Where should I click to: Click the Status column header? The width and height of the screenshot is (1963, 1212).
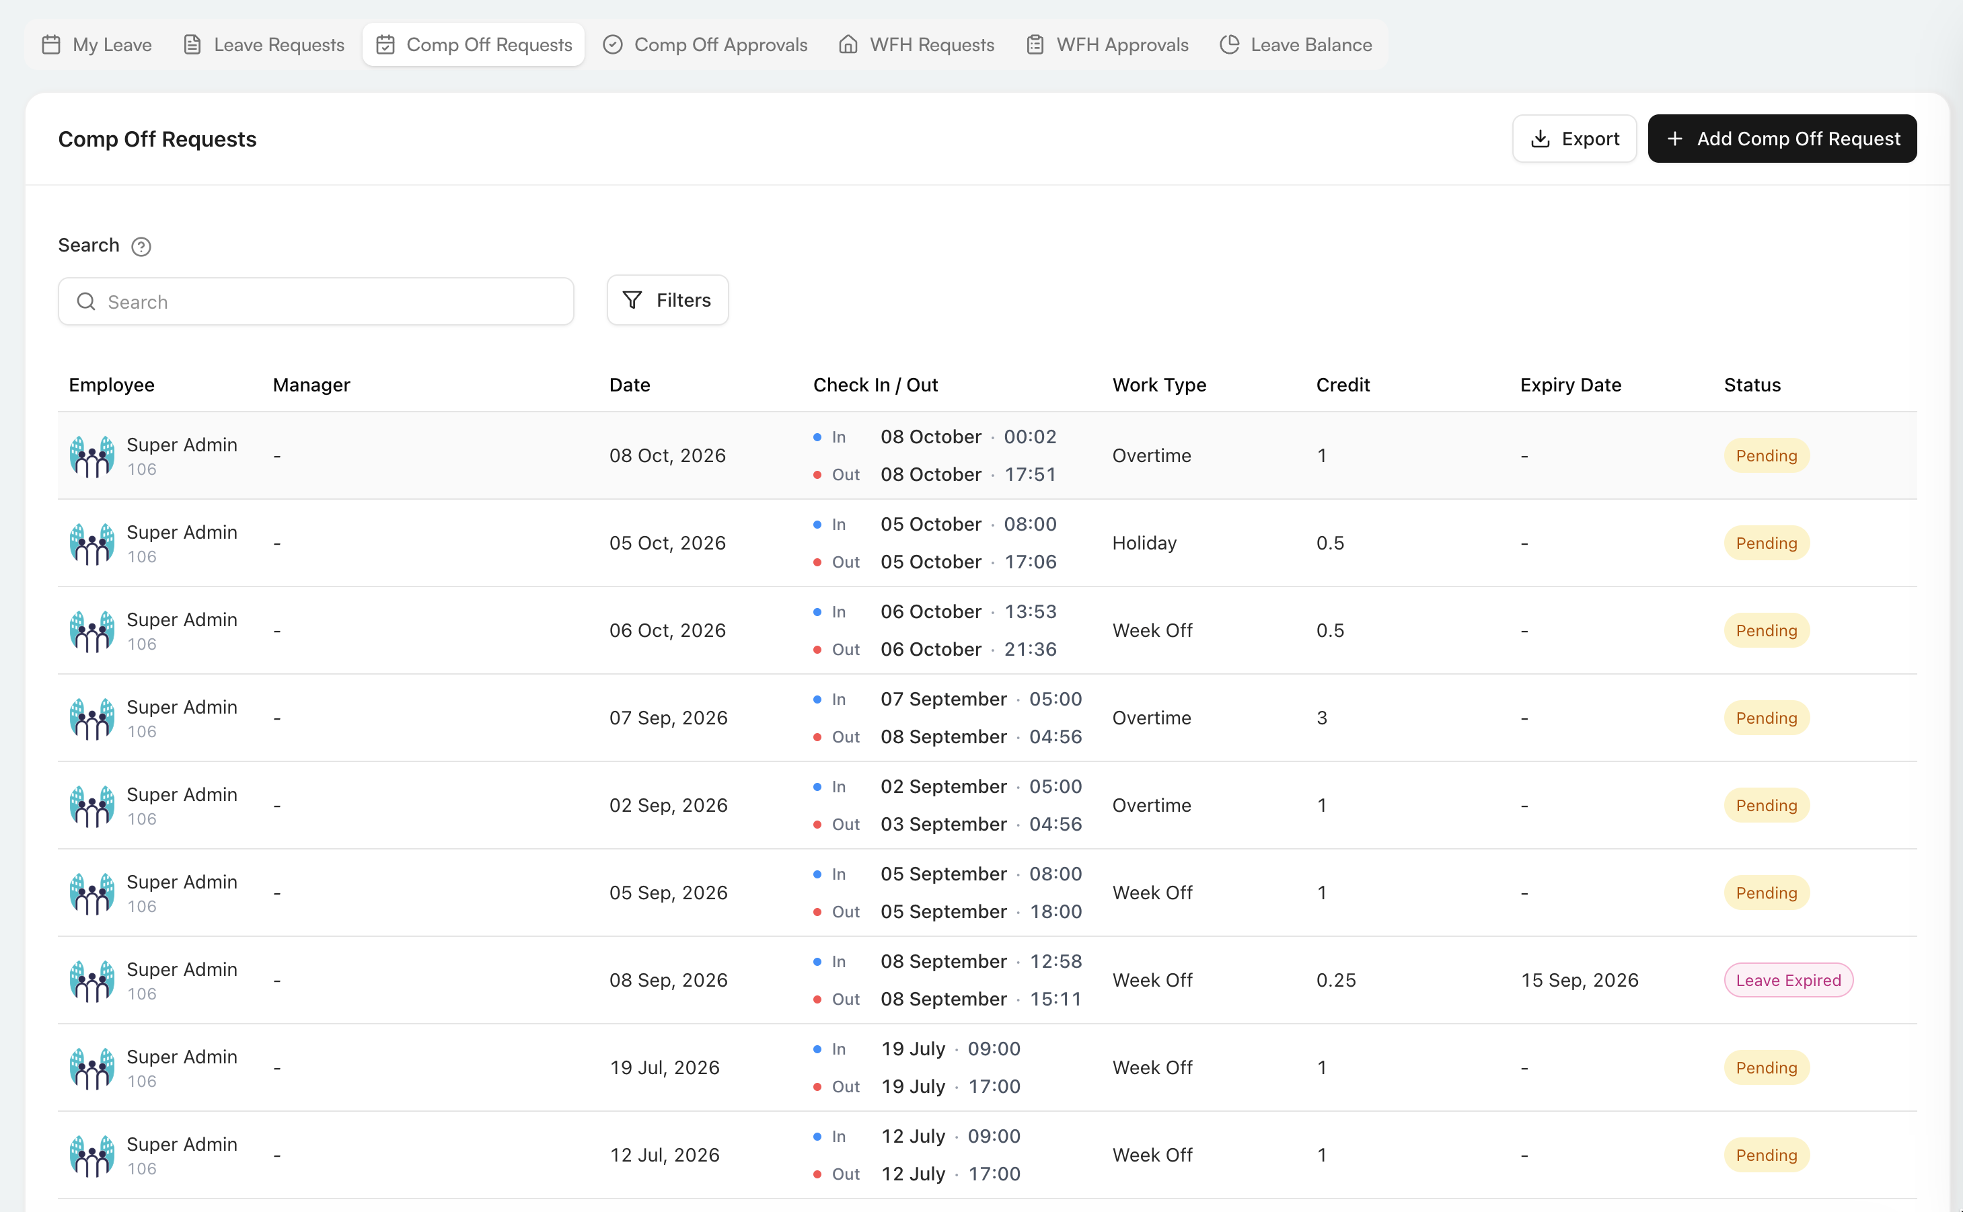[x=1752, y=385]
